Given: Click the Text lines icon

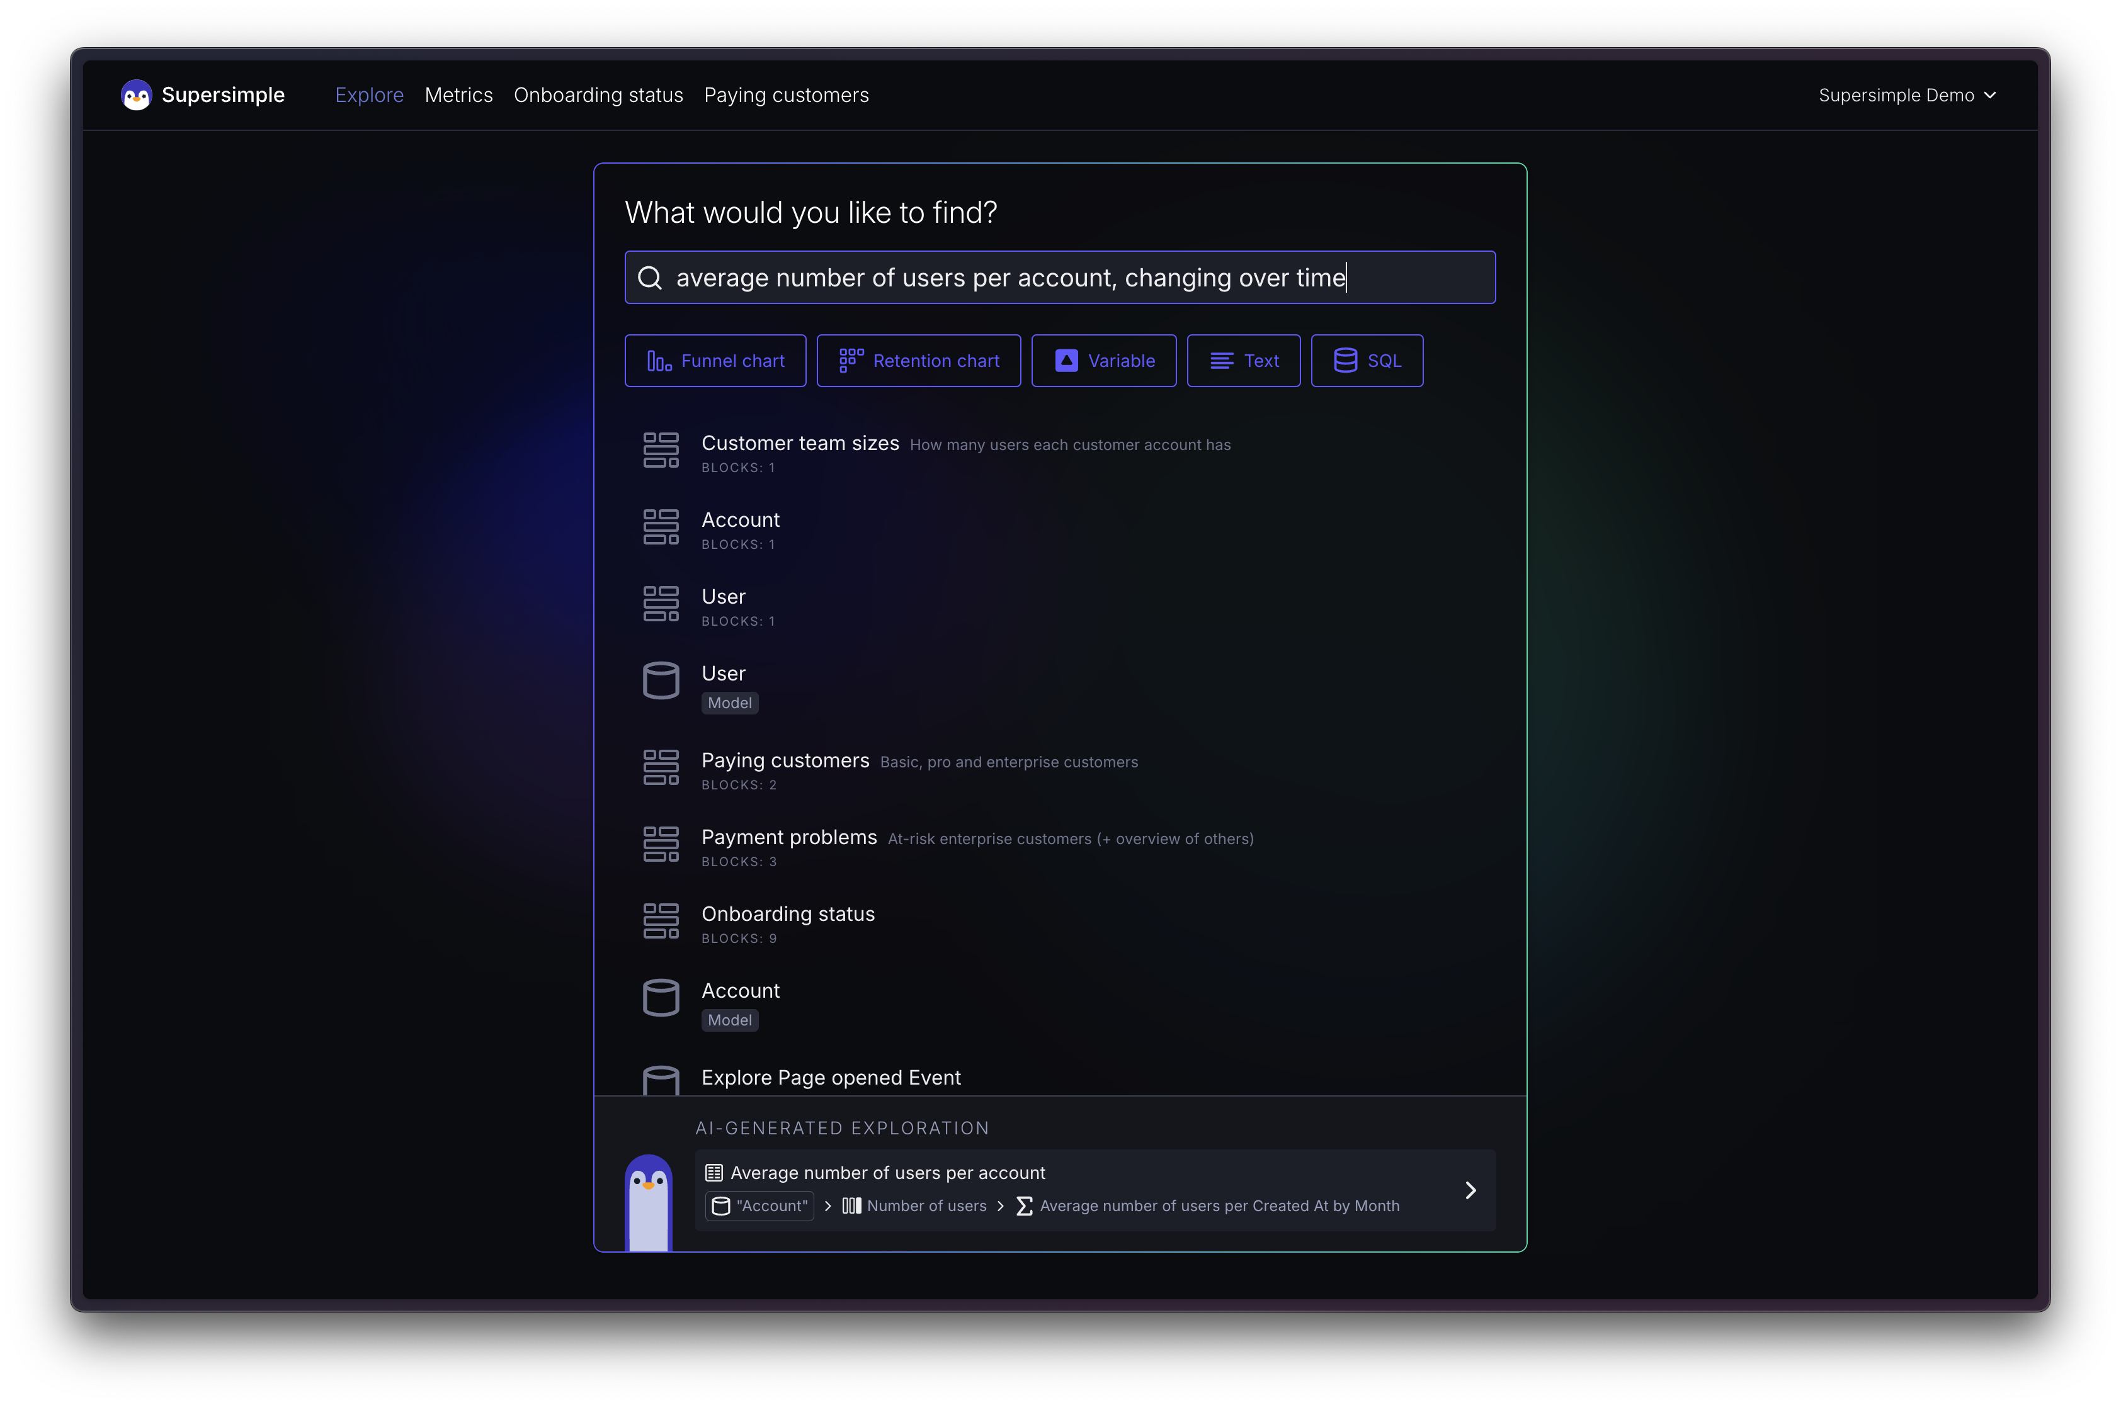Looking at the screenshot, I should 1221,361.
